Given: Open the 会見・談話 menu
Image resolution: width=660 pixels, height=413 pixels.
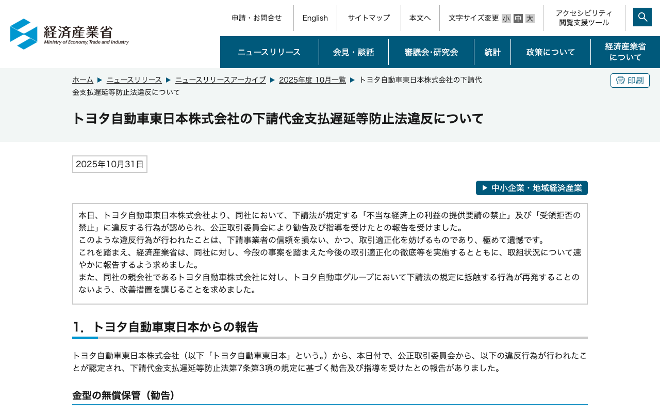Looking at the screenshot, I should (x=354, y=52).
